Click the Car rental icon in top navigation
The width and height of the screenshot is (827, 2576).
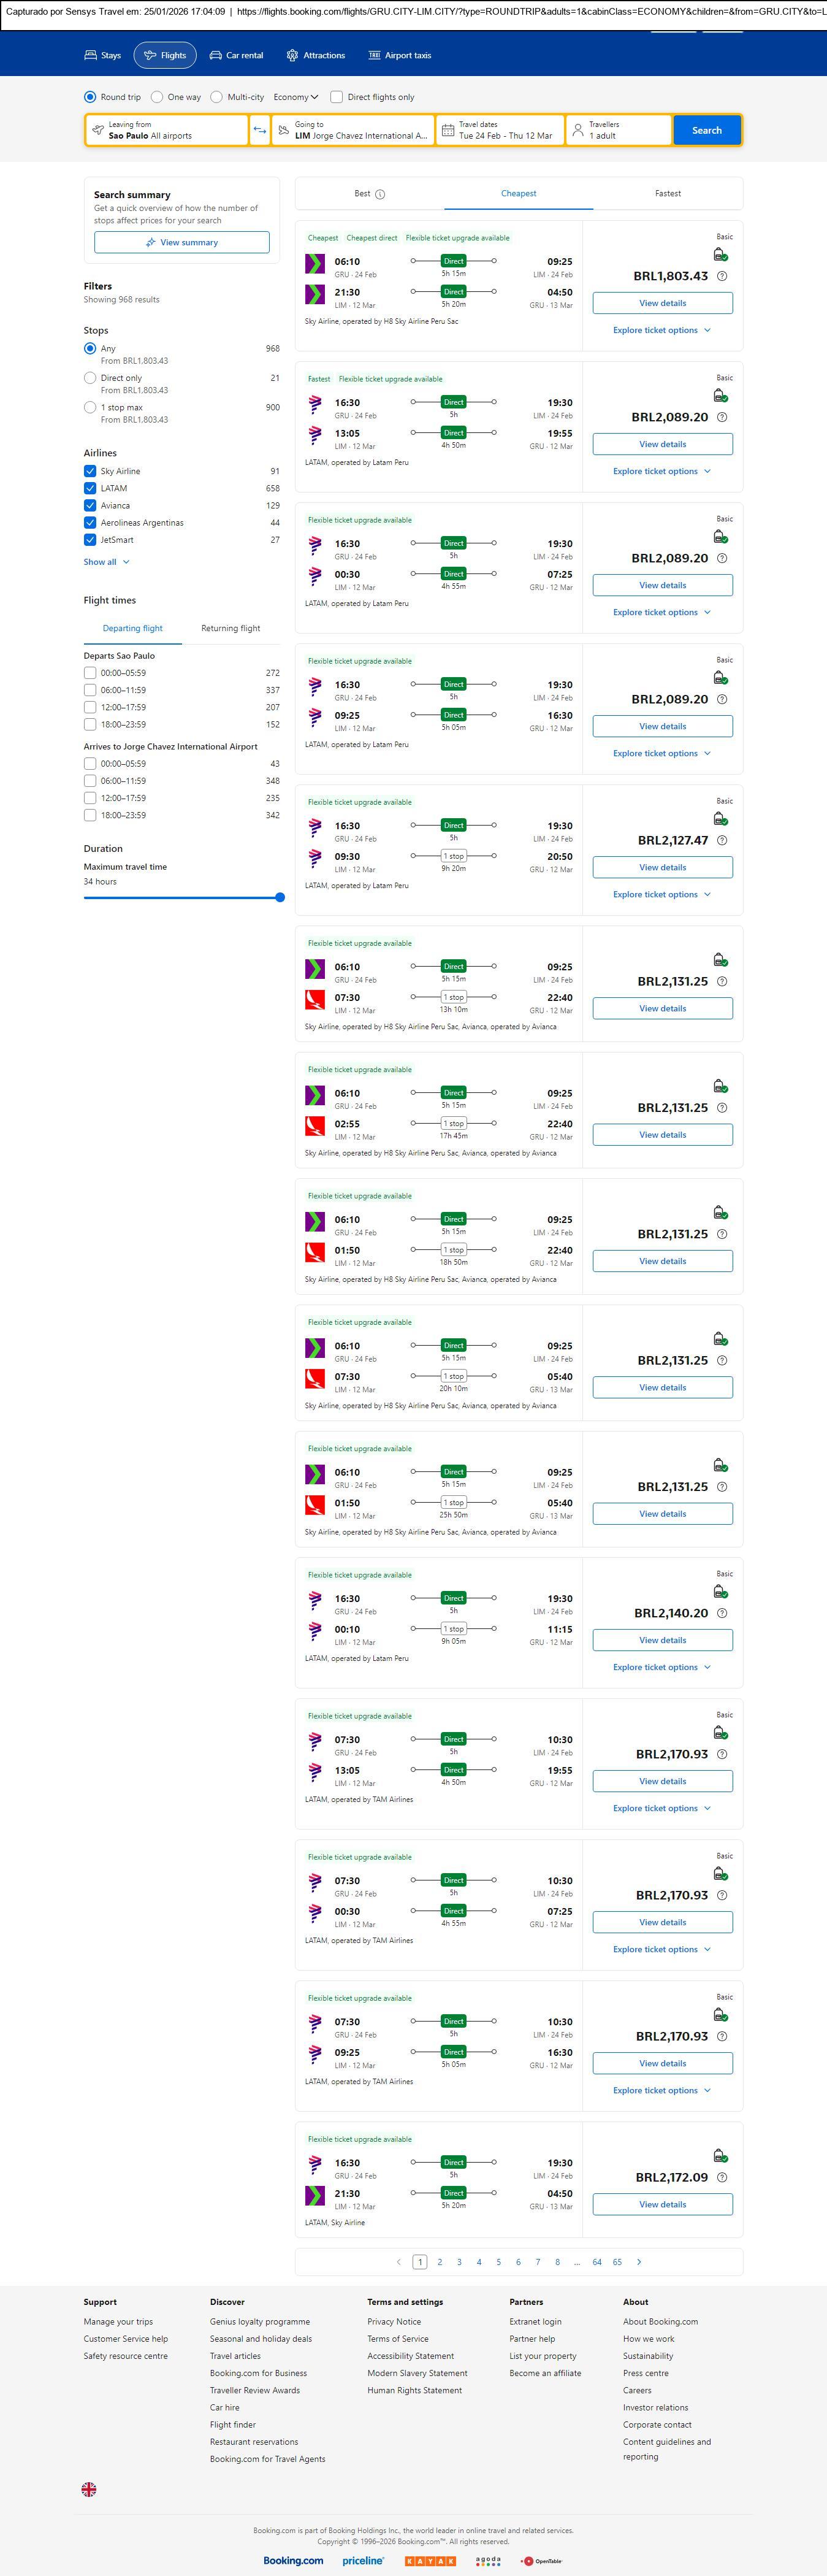pyautogui.click(x=215, y=56)
